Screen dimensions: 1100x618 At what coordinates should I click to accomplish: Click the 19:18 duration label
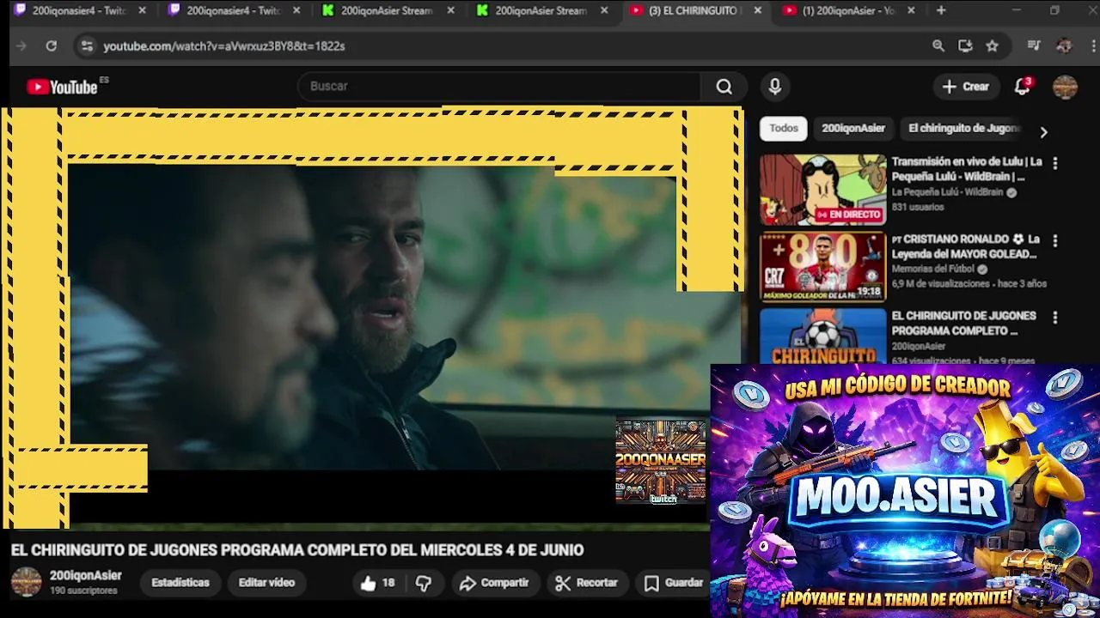point(869,292)
